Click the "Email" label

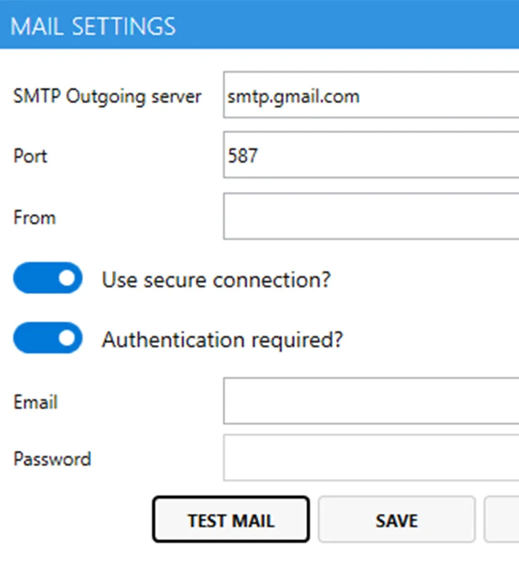pyautogui.click(x=35, y=402)
